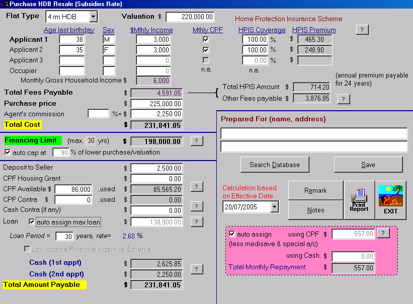Image resolution: width=413 pixels, height=304 pixels.
Task: Expand the Flat Type dropdown
Action: click(x=93, y=17)
